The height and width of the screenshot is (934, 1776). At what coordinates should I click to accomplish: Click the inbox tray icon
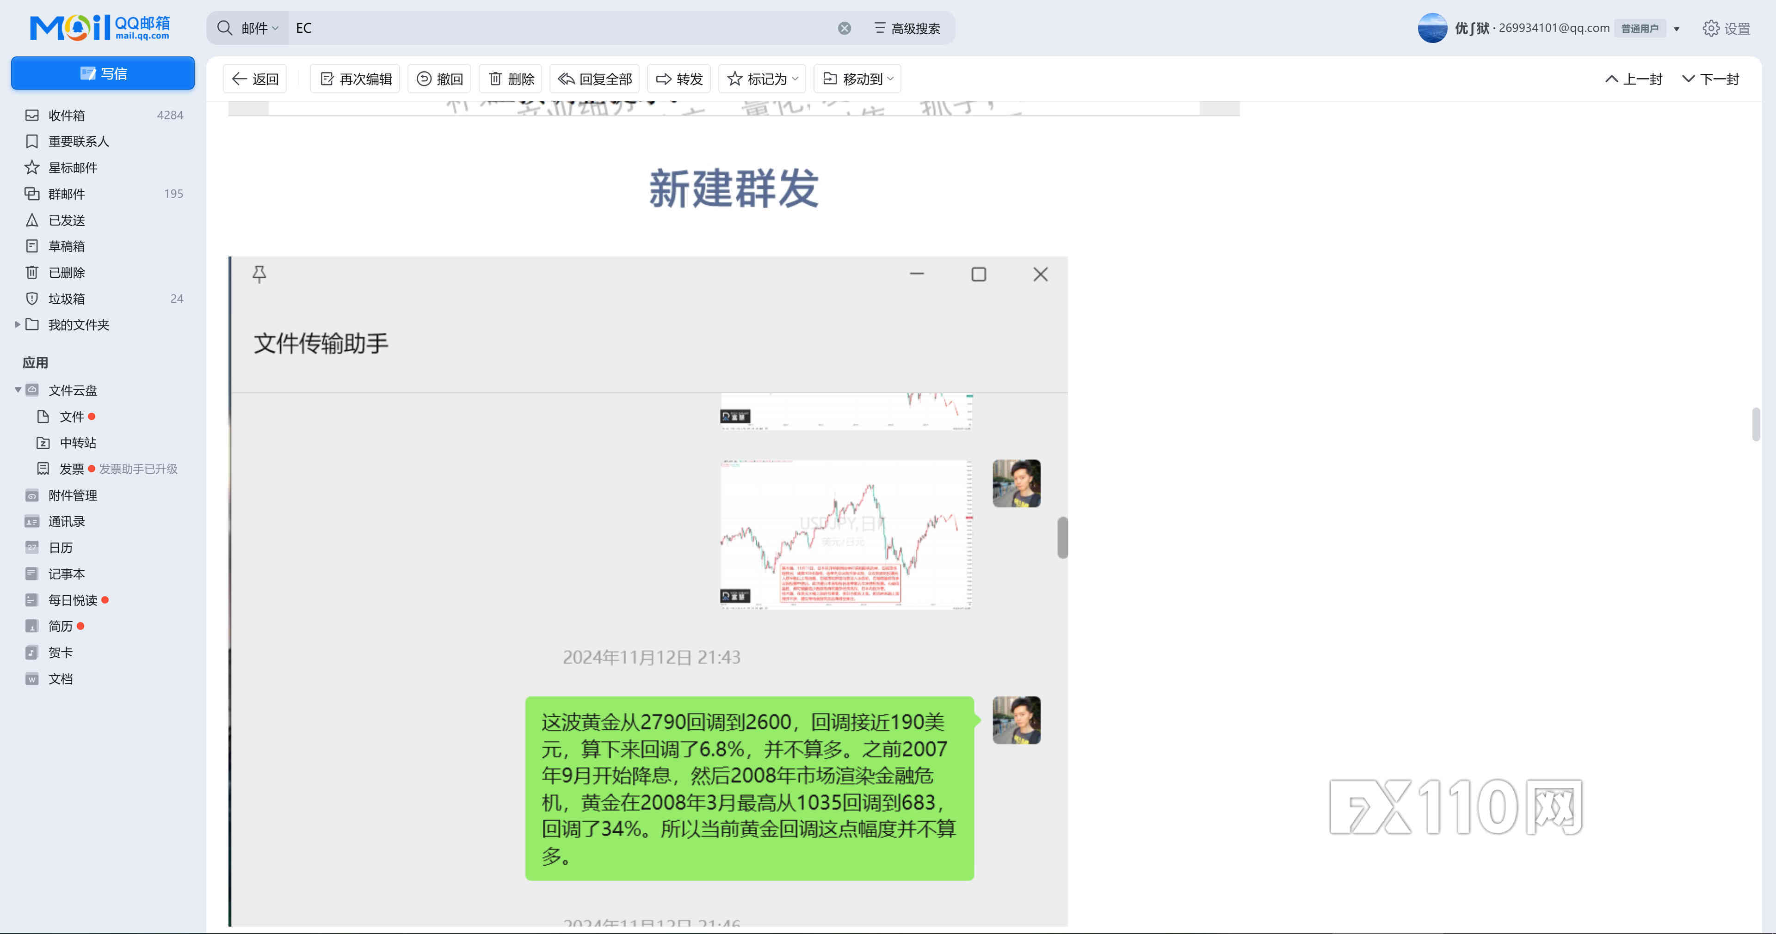point(32,115)
